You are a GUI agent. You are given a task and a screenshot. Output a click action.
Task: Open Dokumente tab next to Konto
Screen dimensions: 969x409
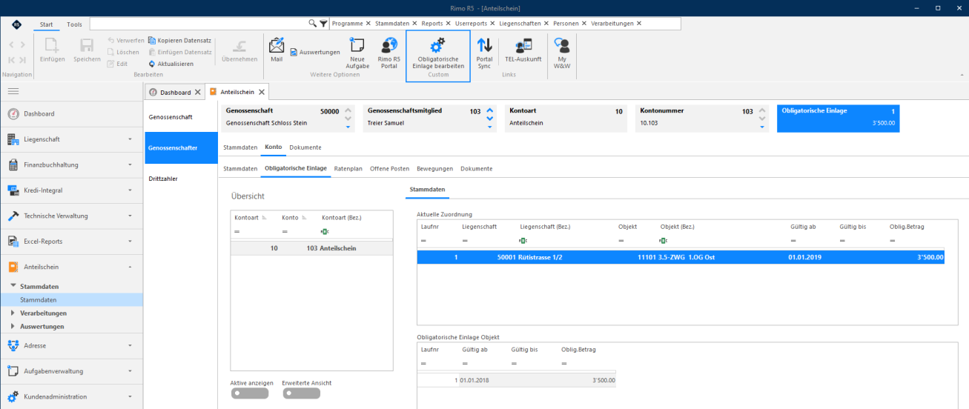pyautogui.click(x=305, y=147)
